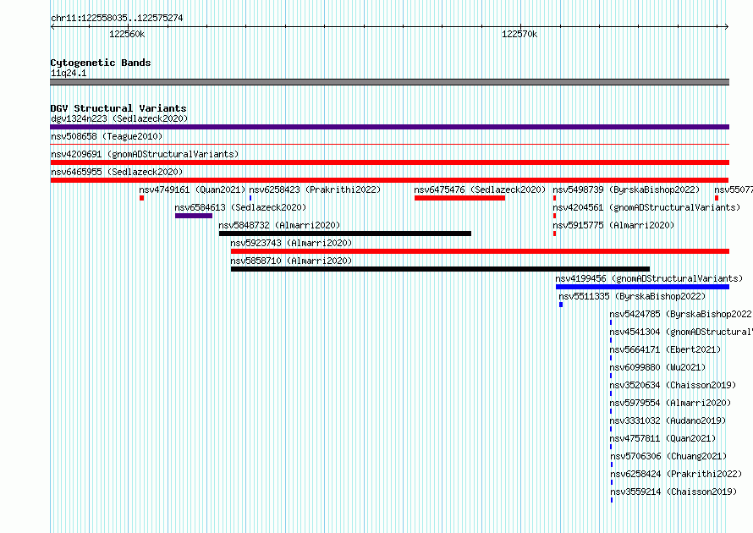Open nsv6258423 (Prakrithi2022) label
The height and width of the screenshot is (533, 753).
(315, 190)
